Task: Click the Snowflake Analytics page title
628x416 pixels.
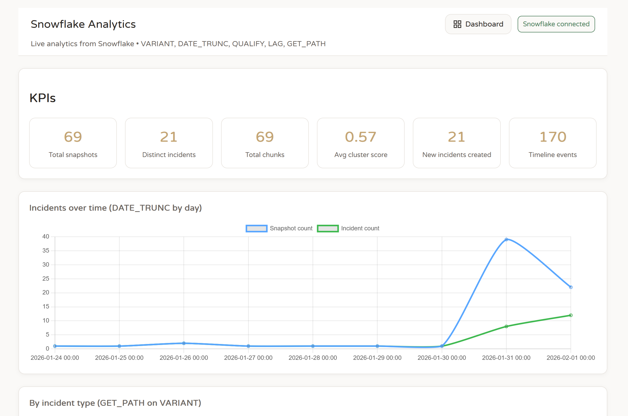Action: pyautogui.click(x=83, y=24)
